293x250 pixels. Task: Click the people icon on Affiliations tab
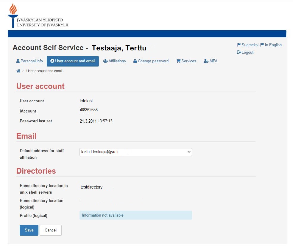click(x=105, y=61)
